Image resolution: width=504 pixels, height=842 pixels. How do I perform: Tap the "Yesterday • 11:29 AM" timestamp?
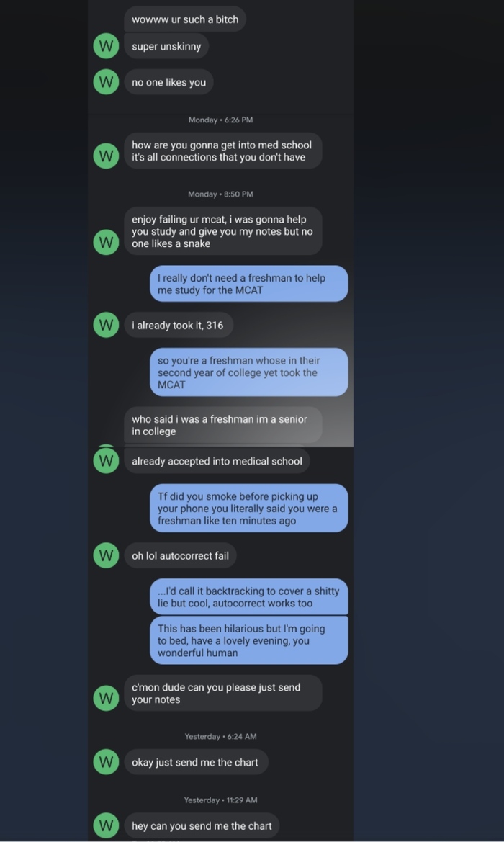pyautogui.click(x=220, y=800)
